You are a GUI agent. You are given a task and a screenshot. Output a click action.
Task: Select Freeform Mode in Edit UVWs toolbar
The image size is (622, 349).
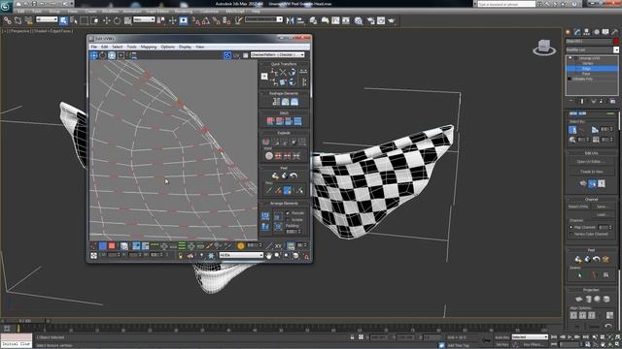click(121, 55)
